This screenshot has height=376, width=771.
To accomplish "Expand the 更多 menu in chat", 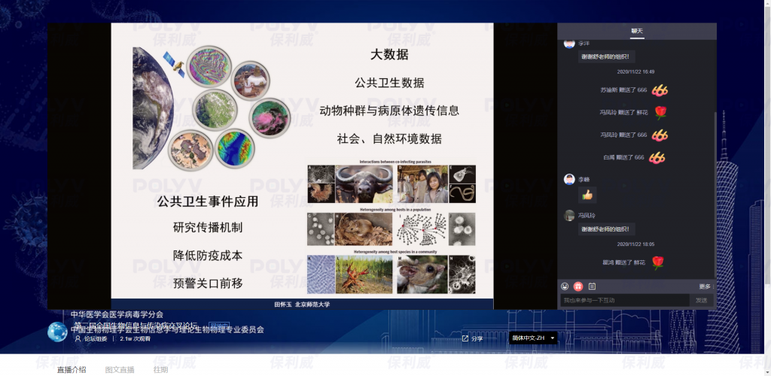I will (x=705, y=287).
